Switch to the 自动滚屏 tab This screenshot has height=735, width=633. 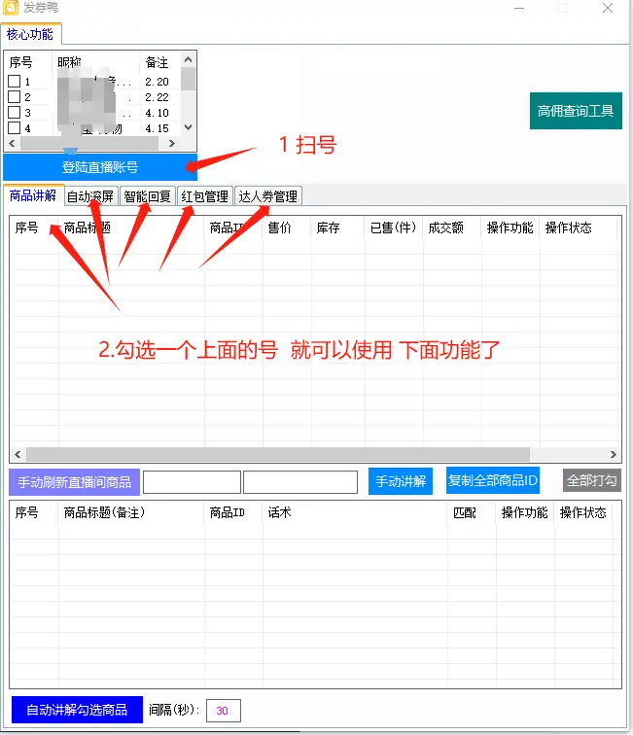point(90,196)
